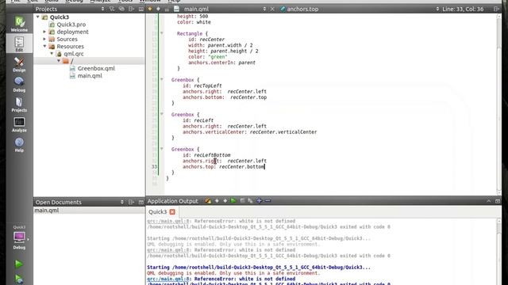Click the "anchors.centerIn: parent" code line
This screenshot has height=285, width=508.
221,63
